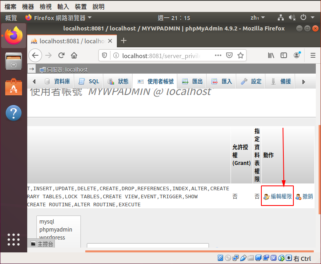Open the Firefox hamburger menu
Image resolution: width=321 pixels, height=264 pixels.
313,55
